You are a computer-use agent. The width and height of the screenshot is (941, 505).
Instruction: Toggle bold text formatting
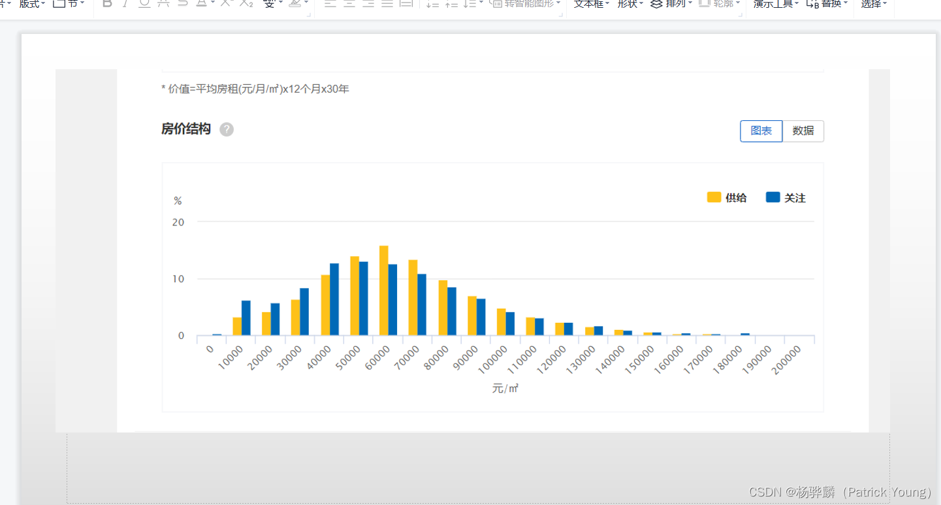(107, 3)
